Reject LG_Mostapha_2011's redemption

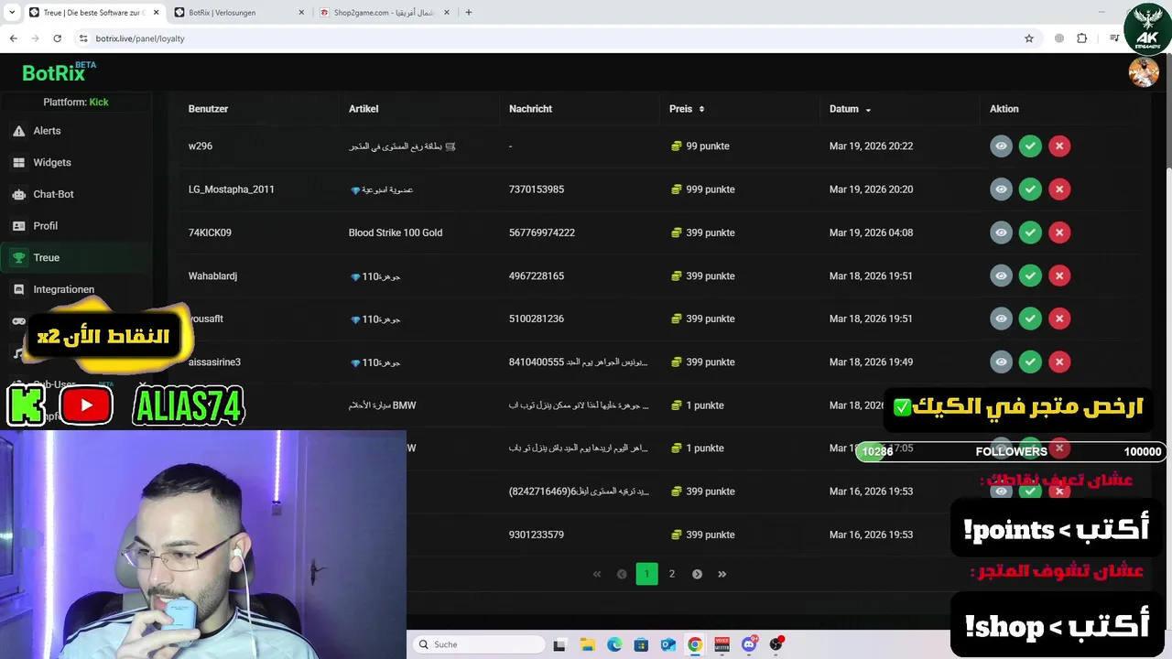click(1059, 189)
